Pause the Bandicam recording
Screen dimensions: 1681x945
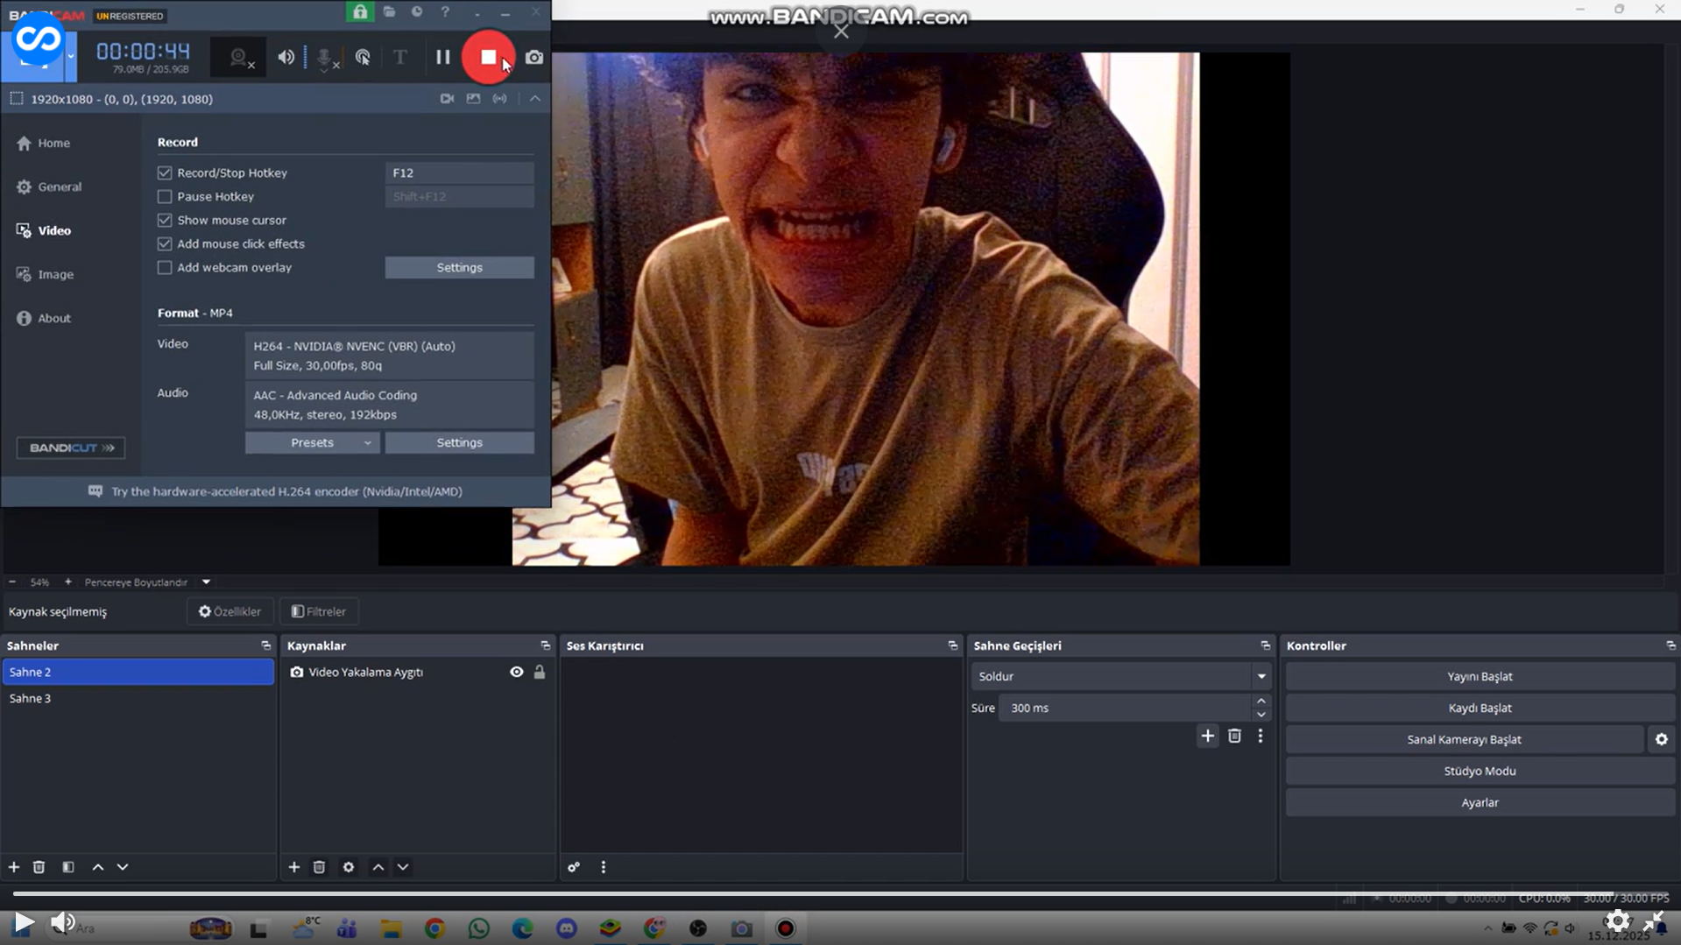coord(442,57)
